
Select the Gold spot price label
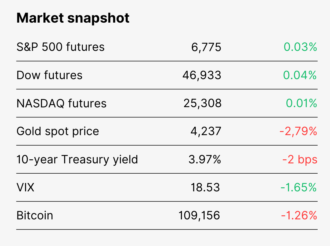click(58, 132)
